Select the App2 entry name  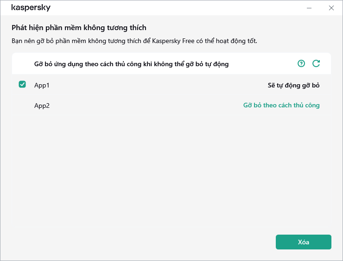coord(42,106)
